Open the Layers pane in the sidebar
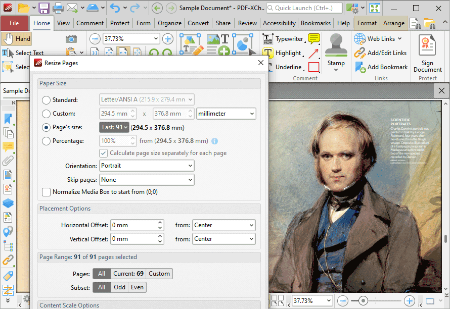This screenshot has height=309, width=450. point(8,203)
